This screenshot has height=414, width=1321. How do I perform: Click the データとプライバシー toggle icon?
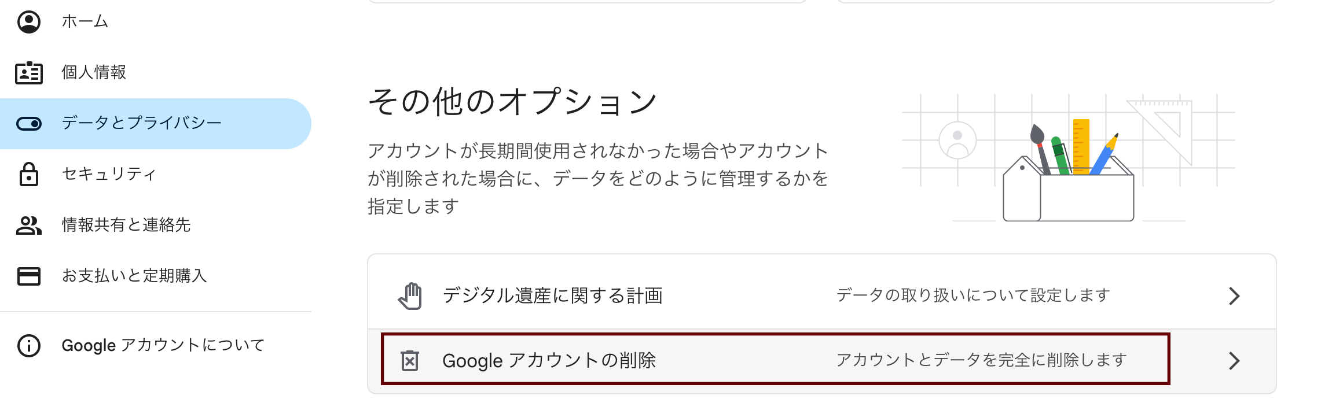tap(29, 124)
